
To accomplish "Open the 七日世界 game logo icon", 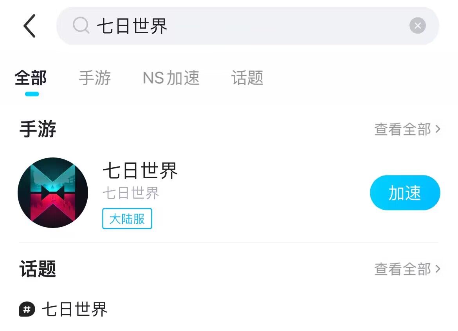I will [53, 193].
